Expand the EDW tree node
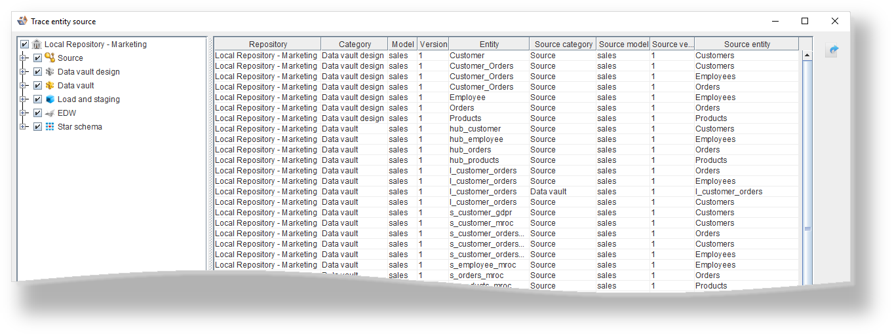The width and height of the screenshot is (892, 335). (x=24, y=113)
